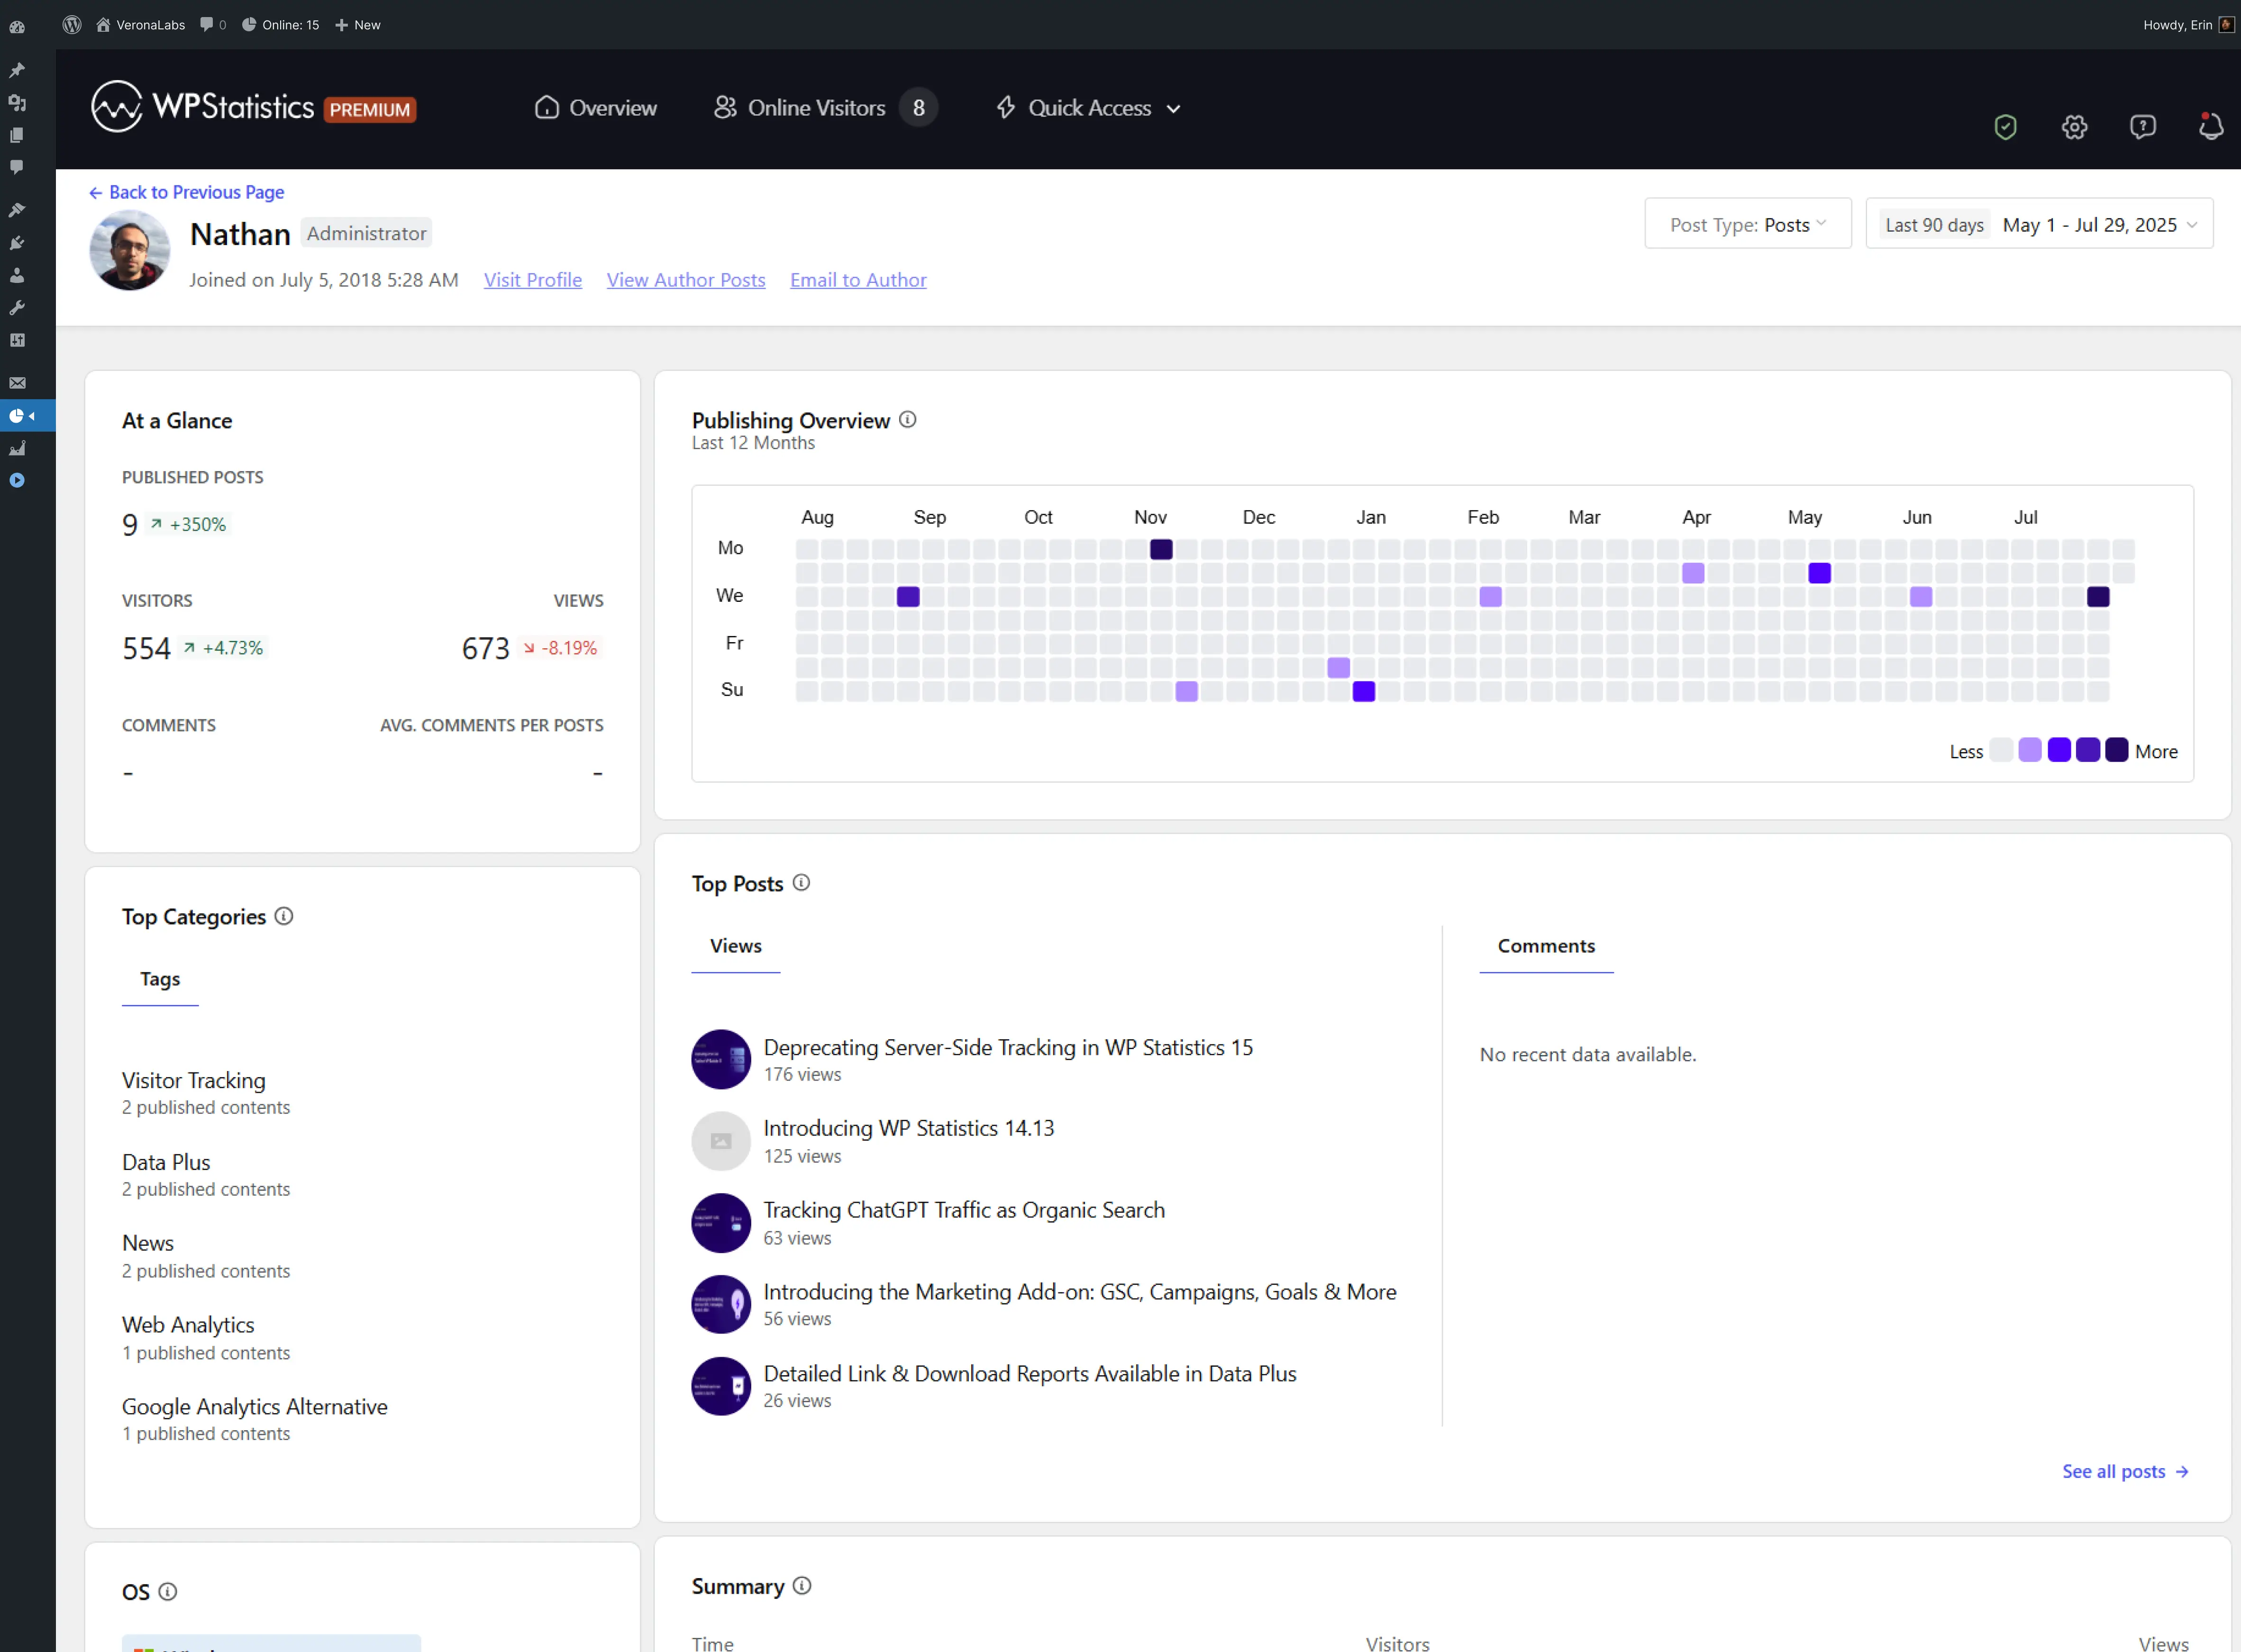Screen dimensions: 2241x1652
Task: Open the help question mark icon
Action: [2142, 127]
